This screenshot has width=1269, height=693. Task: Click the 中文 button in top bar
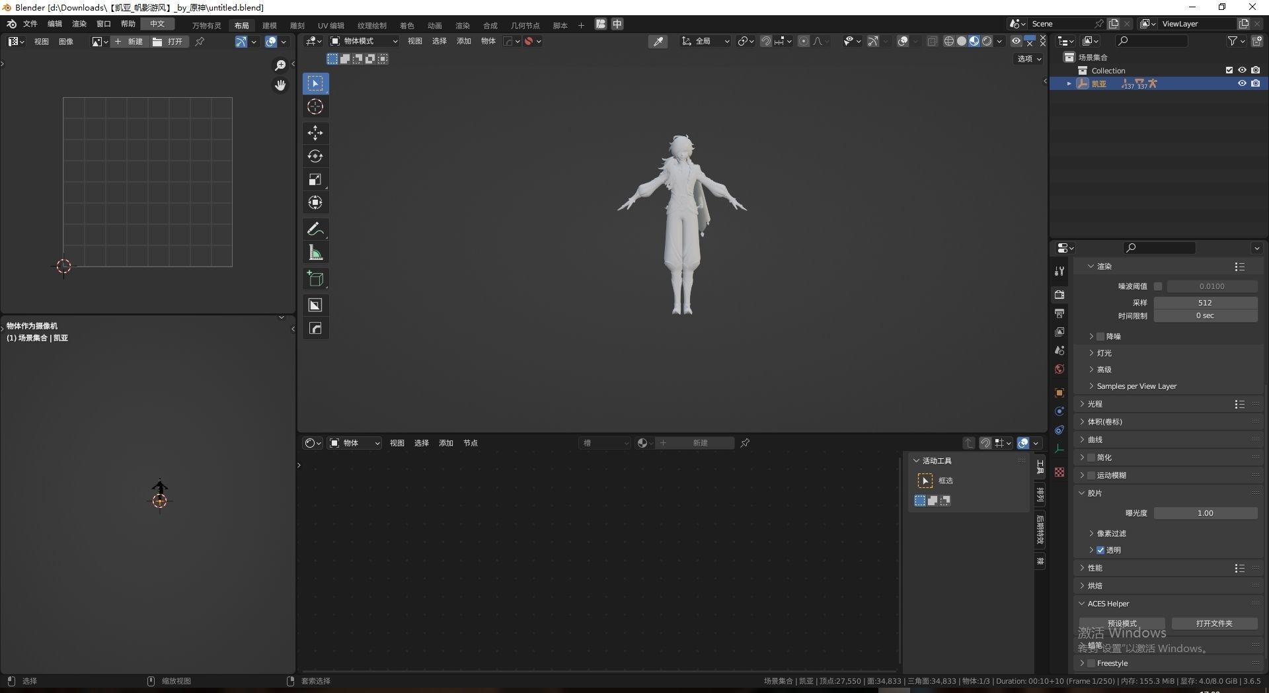click(x=157, y=24)
